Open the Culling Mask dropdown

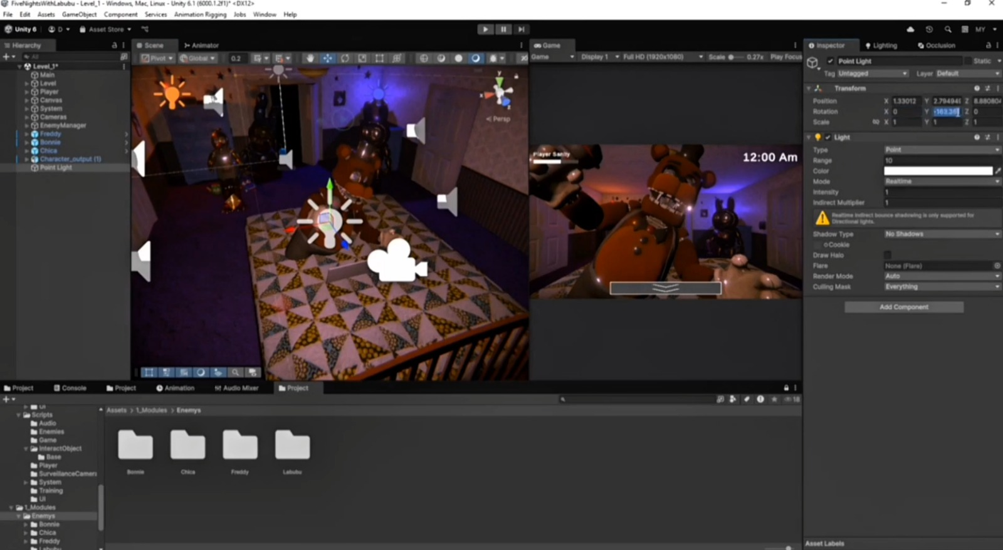[943, 287]
